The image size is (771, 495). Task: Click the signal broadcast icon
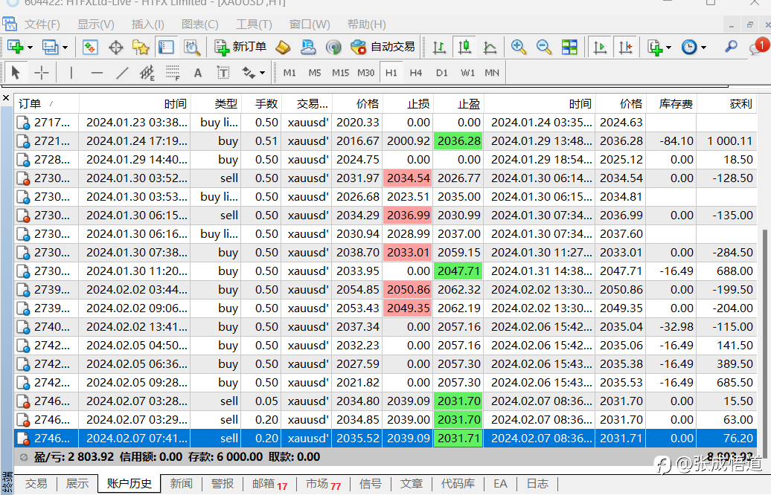click(333, 47)
